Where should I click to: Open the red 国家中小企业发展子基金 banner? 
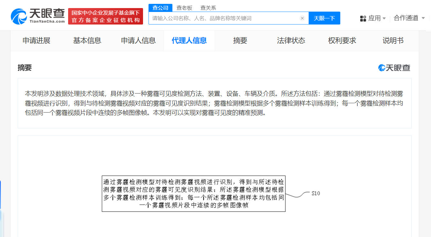click(x=106, y=16)
